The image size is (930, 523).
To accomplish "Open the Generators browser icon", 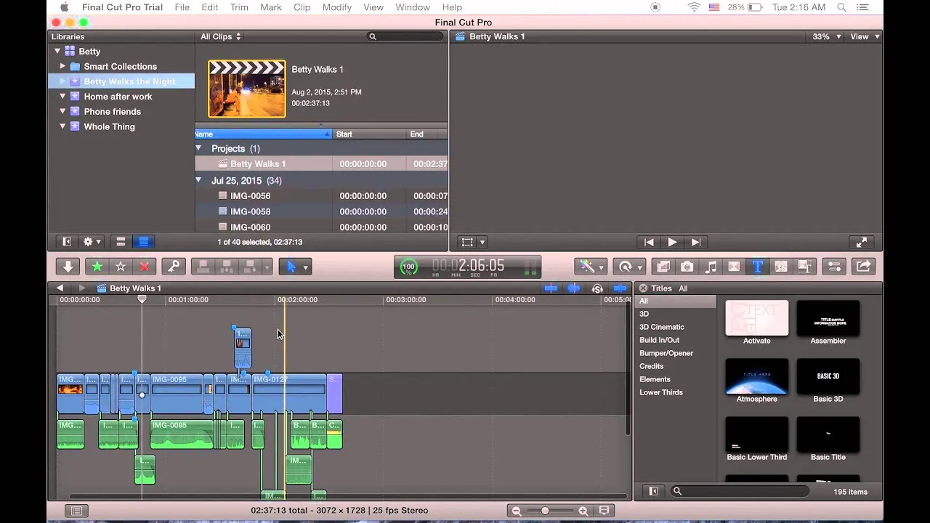I will pyautogui.click(x=781, y=267).
